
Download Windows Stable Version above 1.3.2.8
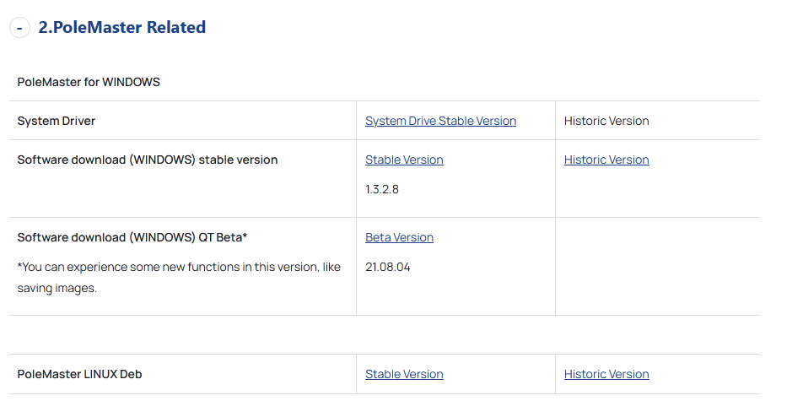(x=404, y=160)
